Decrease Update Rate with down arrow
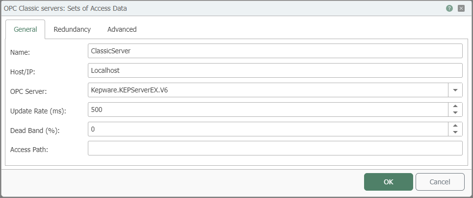The width and height of the screenshot is (473, 198). point(455,113)
